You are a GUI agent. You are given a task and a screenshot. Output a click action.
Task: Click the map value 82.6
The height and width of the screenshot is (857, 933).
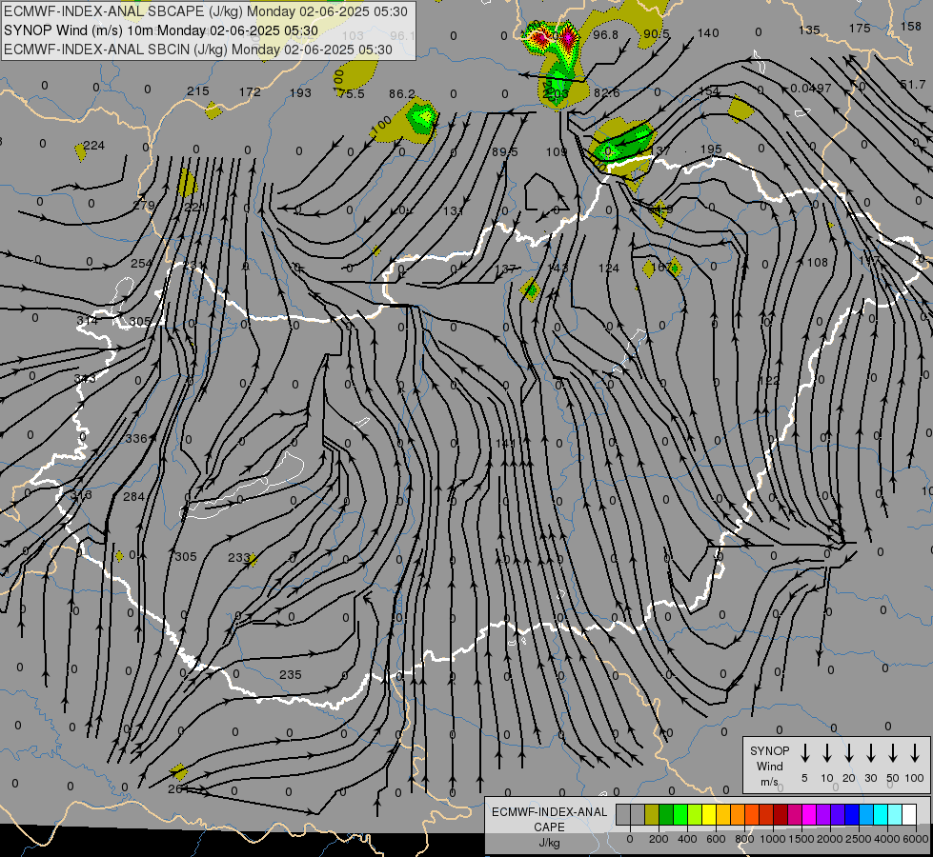[606, 92]
